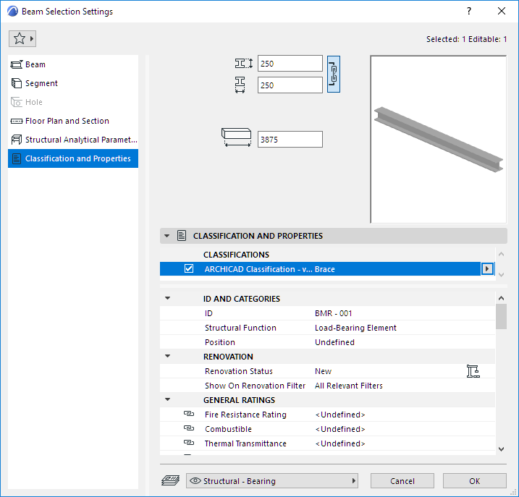Click the classifications list scroll down arrow
519x497 pixels.
(501, 275)
